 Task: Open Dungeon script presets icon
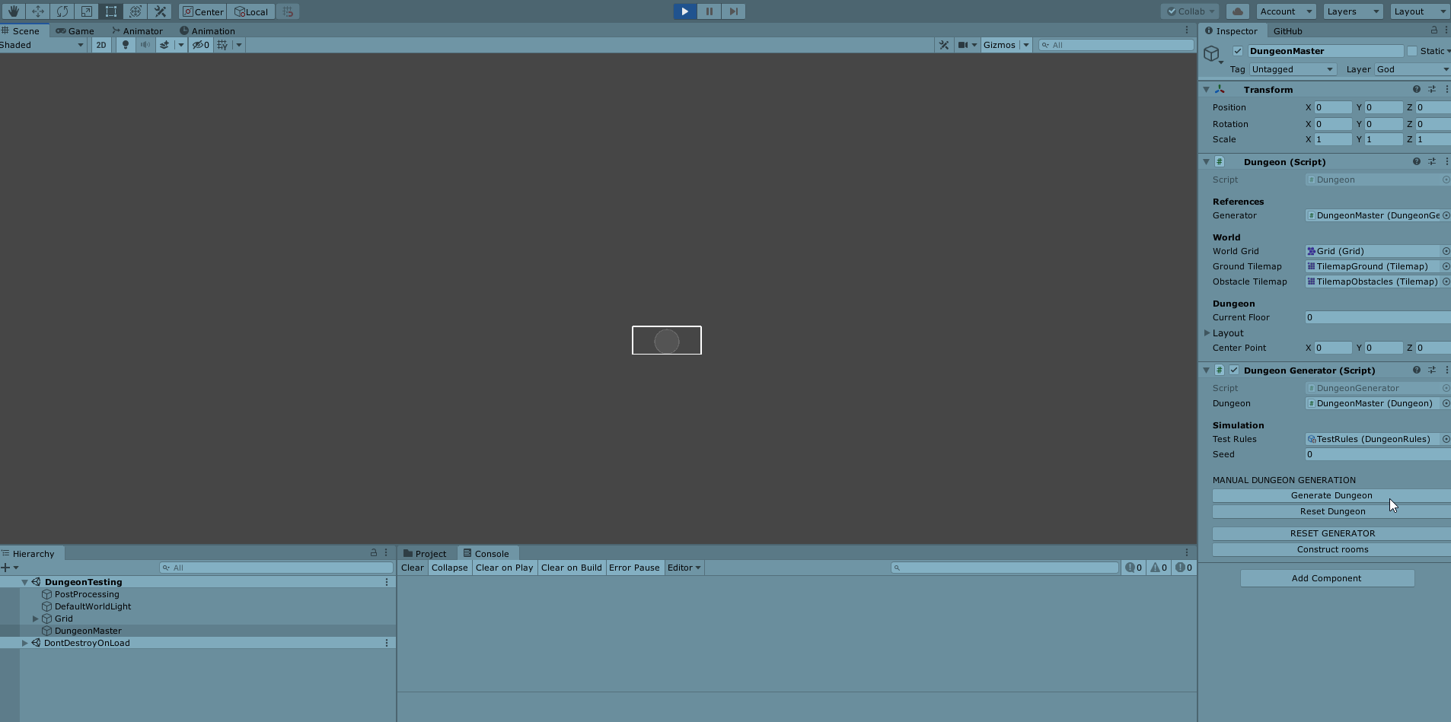1432,161
